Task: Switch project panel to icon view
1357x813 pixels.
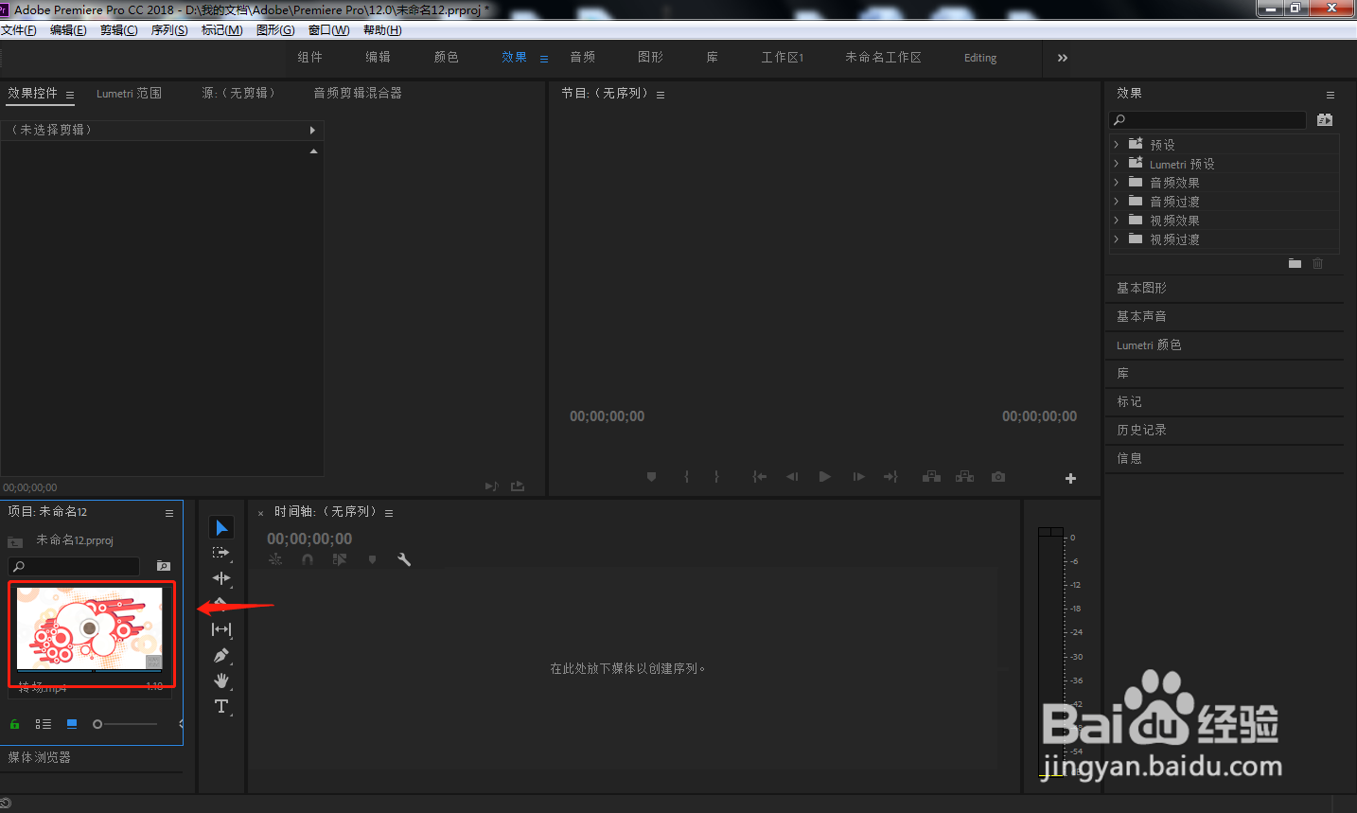Action: point(72,724)
